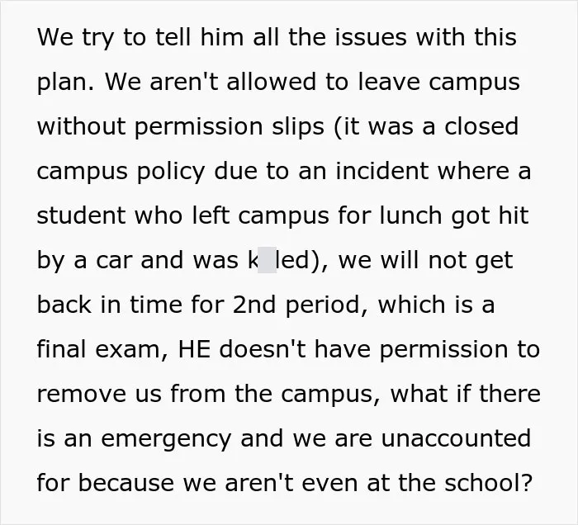Click the word "incident"
The image size is (578, 525).
click(381, 171)
